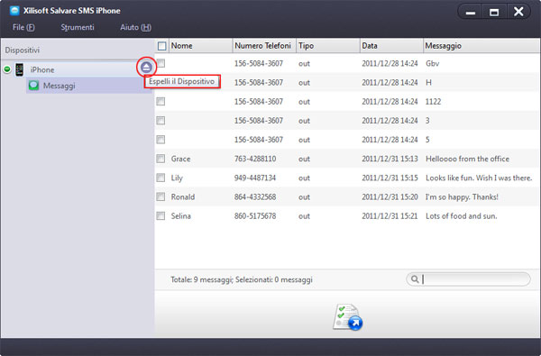Image resolution: width=541 pixels, height=356 pixels.
Task: Sort by the Data column header
Action: [391, 46]
